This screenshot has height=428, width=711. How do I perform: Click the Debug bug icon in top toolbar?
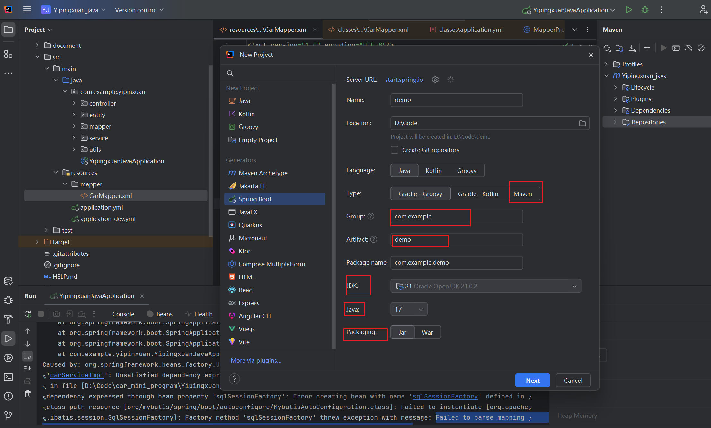[x=644, y=10]
